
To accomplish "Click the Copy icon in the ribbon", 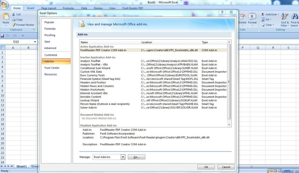I will (x=13, y=20).
